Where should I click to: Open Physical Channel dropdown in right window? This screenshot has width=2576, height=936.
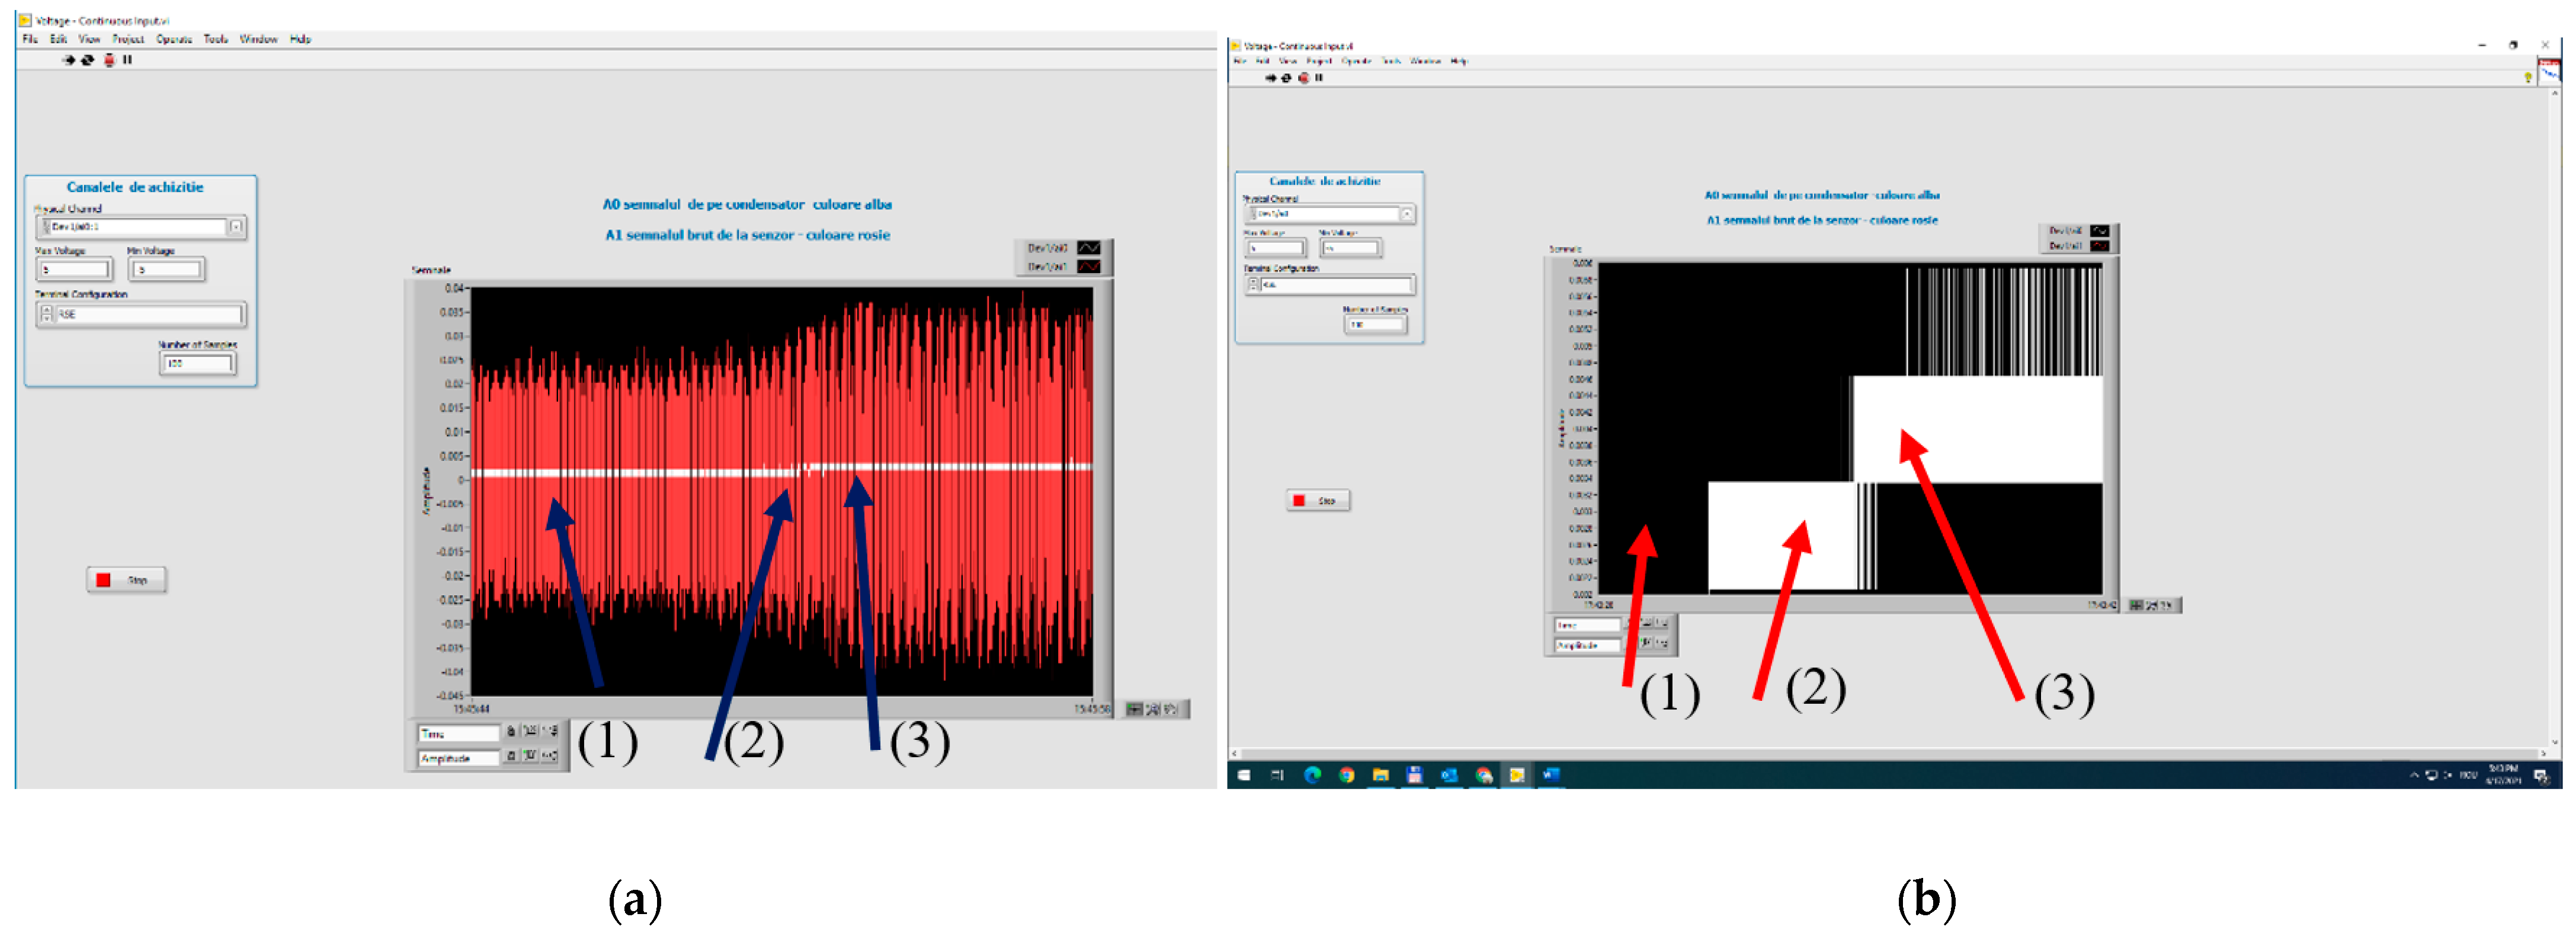tap(1406, 214)
